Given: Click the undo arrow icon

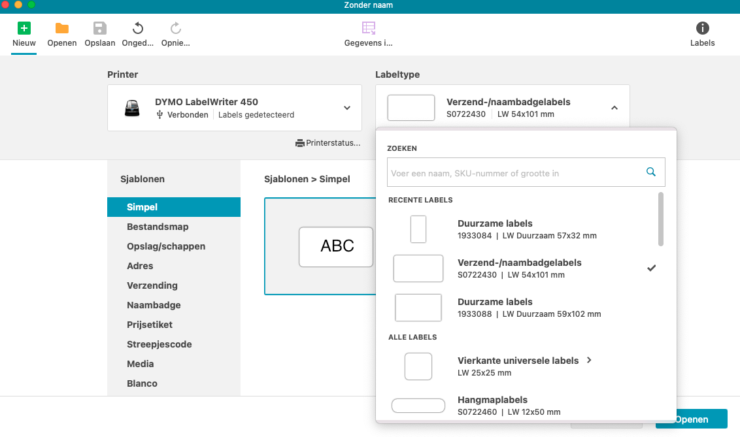Looking at the screenshot, I should (x=138, y=28).
